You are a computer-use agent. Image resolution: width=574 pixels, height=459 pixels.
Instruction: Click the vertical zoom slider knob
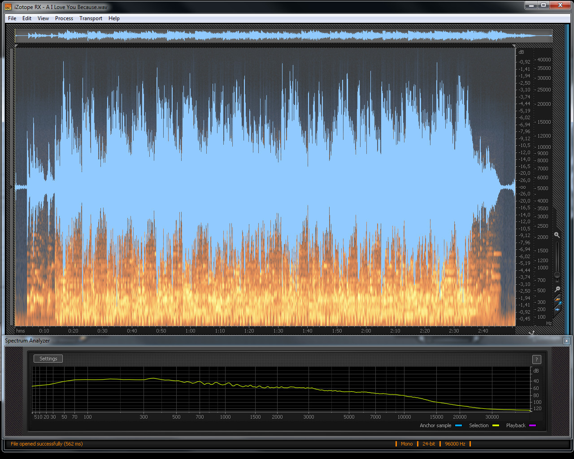point(557,275)
